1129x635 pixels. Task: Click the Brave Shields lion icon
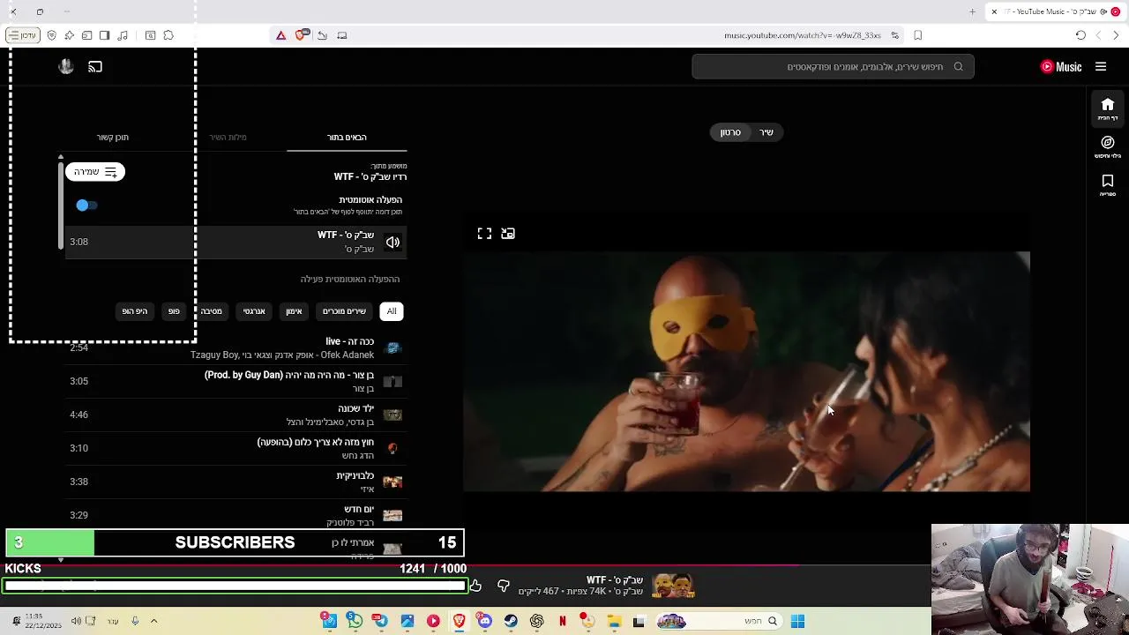coord(301,35)
